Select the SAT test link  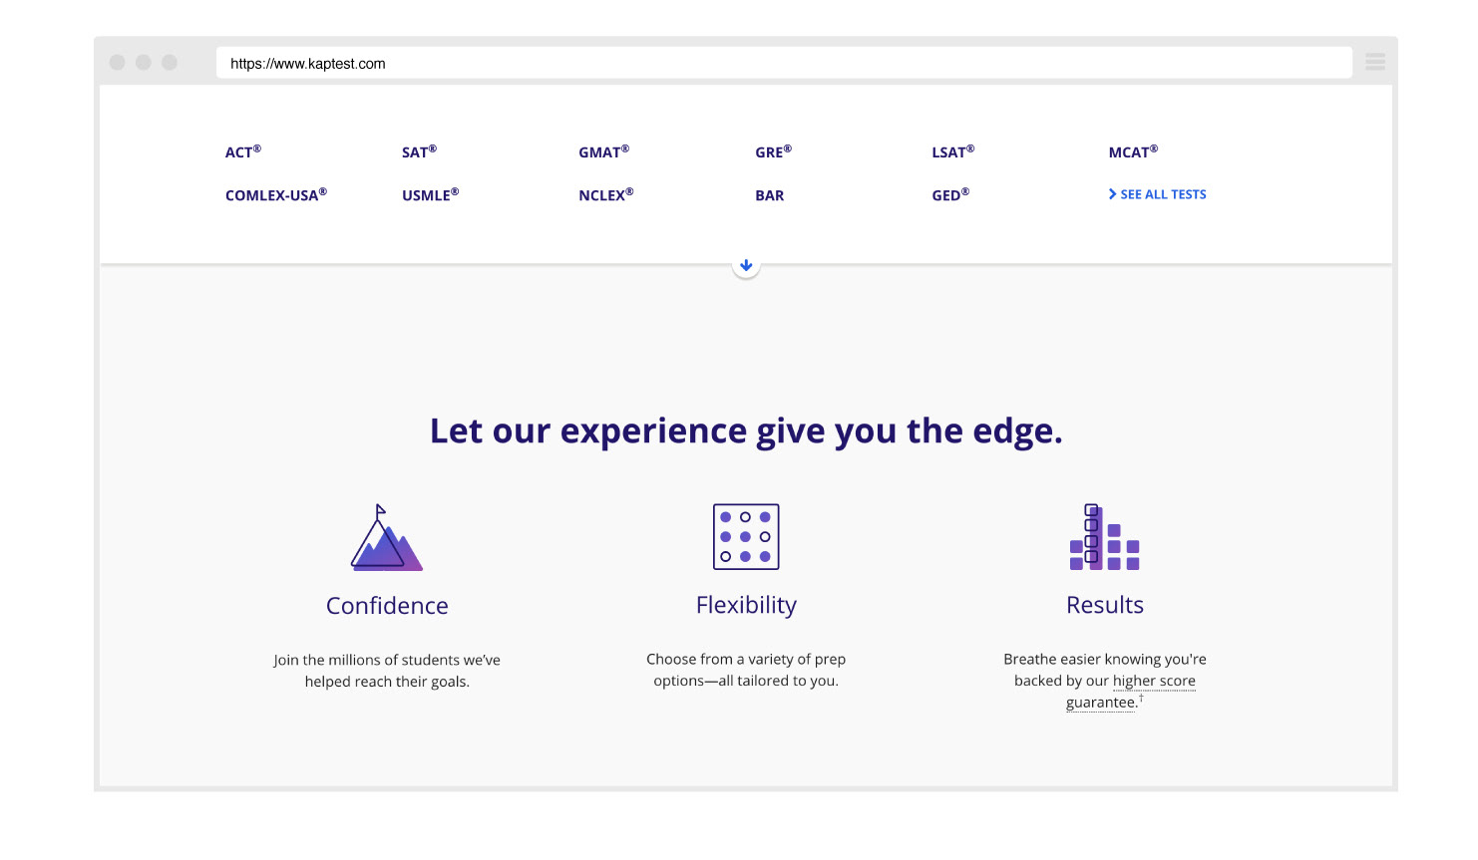[419, 151]
